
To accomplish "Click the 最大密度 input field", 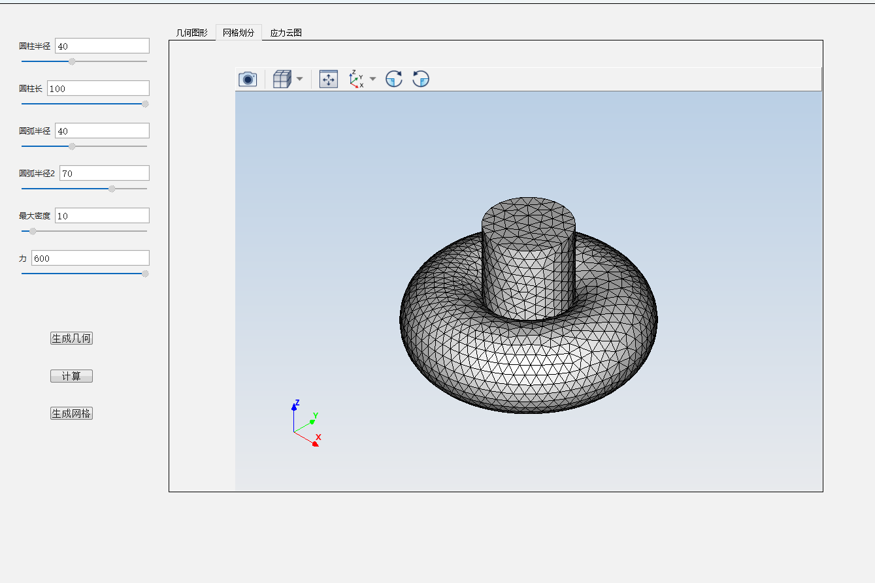I will point(102,215).
